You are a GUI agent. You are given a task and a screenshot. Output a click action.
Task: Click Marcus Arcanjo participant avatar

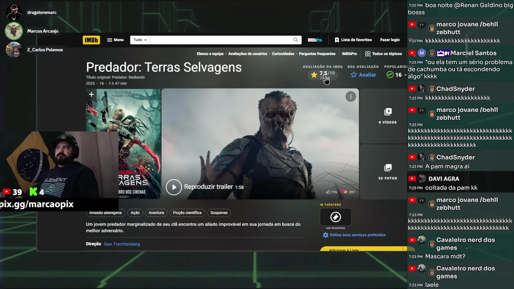(x=14, y=31)
